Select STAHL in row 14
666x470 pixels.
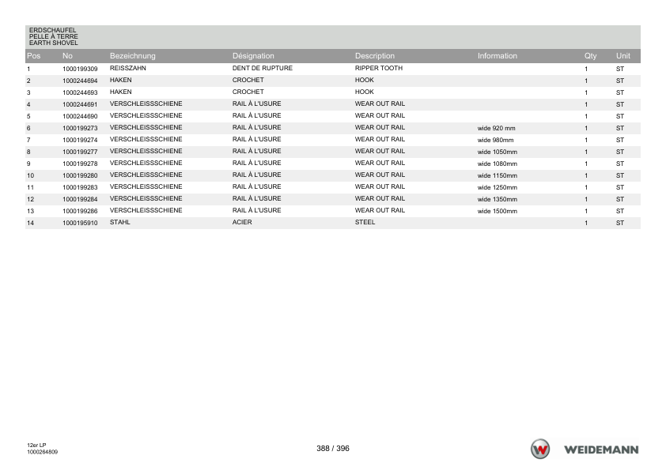point(119,222)
